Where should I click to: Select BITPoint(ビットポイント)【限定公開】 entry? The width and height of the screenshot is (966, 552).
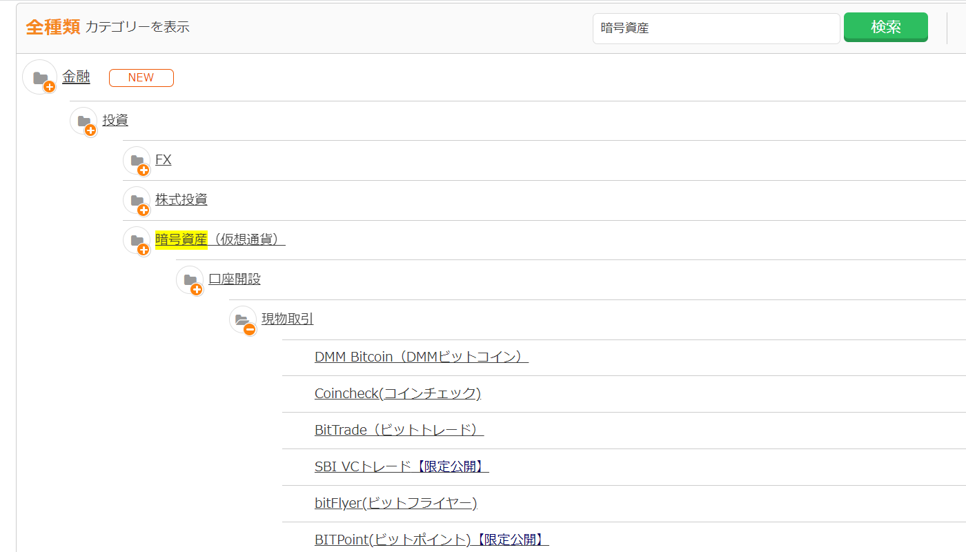tap(431, 540)
